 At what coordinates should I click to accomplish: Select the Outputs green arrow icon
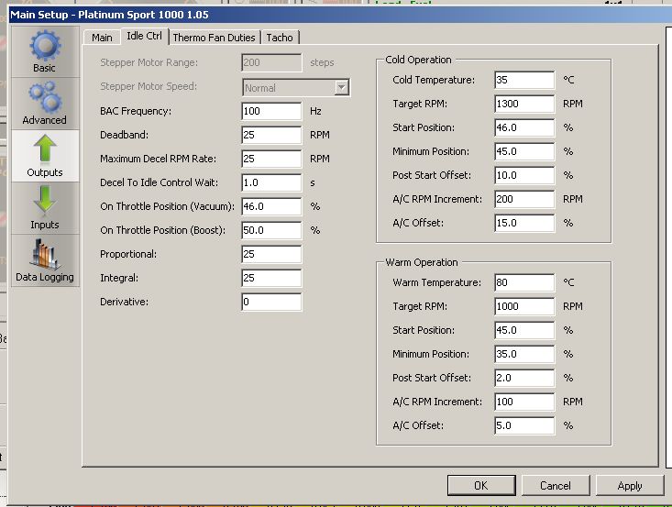tap(45, 156)
